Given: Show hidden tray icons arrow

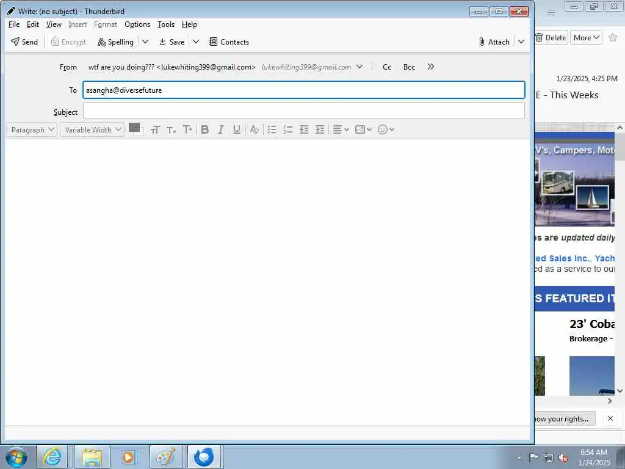Looking at the screenshot, I should (519, 457).
